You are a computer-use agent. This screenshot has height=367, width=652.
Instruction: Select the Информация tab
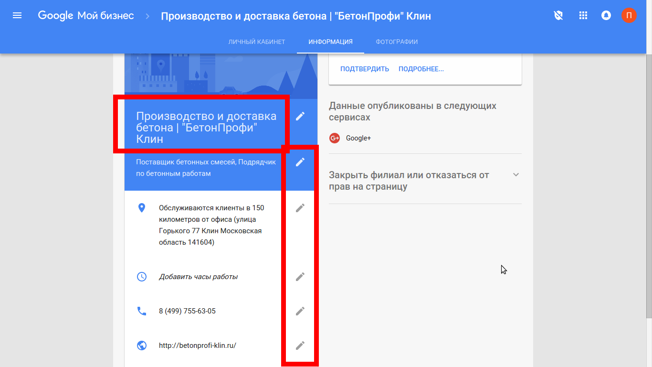(330, 42)
